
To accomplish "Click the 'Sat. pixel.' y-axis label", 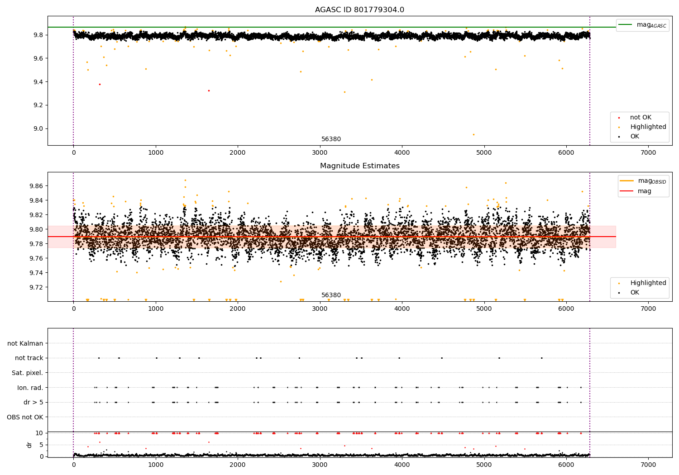I will tap(28, 373).
